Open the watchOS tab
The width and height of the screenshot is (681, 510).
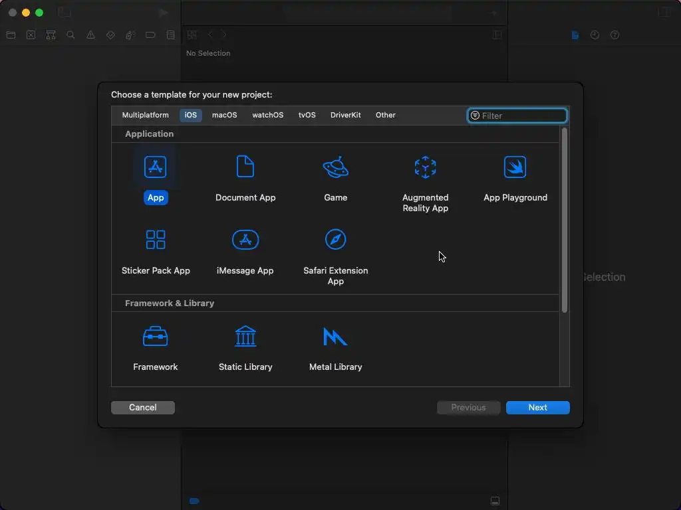click(267, 115)
